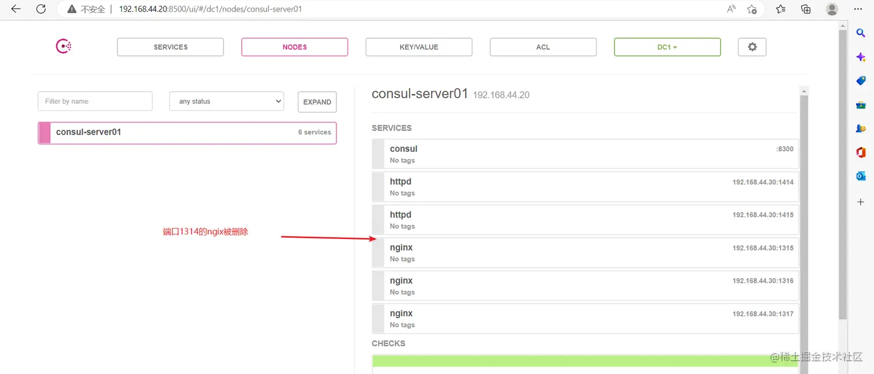Click the EXPAND button
This screenshot has width=874, height=374.
pos(317,102)
